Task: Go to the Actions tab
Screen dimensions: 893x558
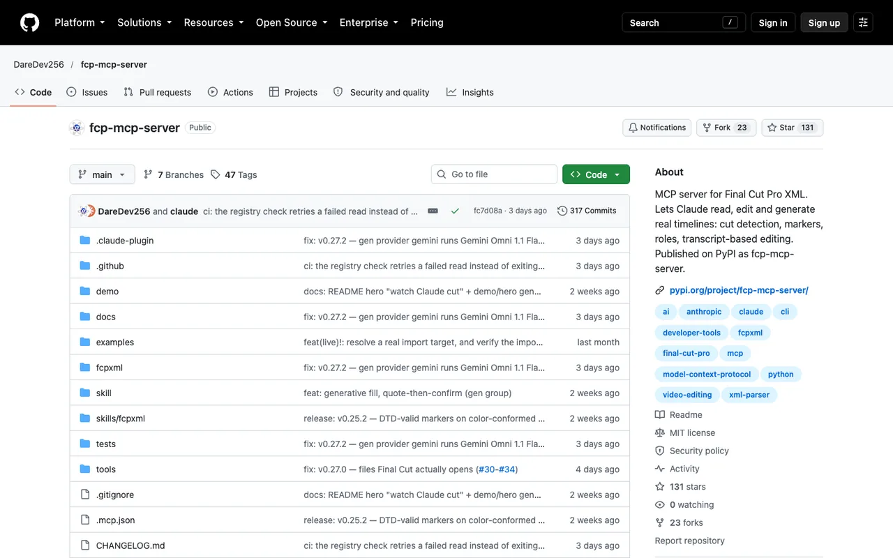Action: click(230, 92)
